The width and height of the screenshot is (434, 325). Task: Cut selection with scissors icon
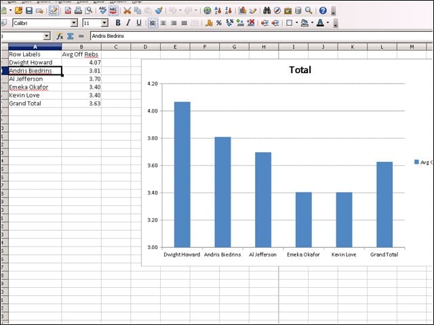point(127,11)
